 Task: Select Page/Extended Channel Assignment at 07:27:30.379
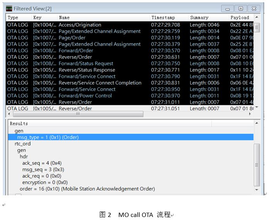tap(130, 44)
